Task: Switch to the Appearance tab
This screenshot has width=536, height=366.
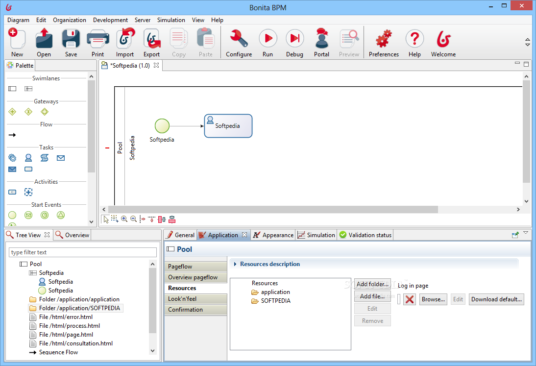Action: point(273,235)
